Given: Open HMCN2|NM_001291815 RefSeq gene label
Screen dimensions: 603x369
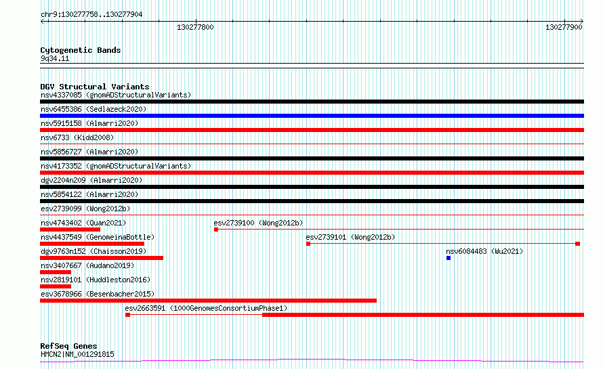Looking at the screenshot, I should [x=77, y=354].
